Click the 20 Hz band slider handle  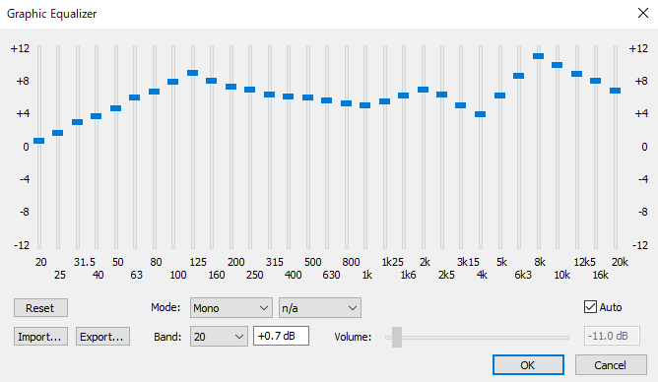coord(39,141)
